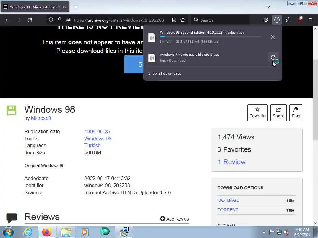Bookmark this page with the star icon
The image size is (318, 238).
pyautogui.click(x=183, y=20)
